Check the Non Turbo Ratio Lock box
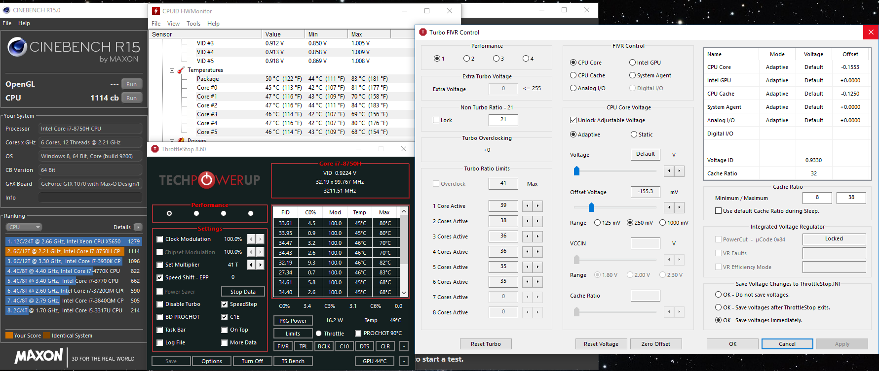 (436, 120)
